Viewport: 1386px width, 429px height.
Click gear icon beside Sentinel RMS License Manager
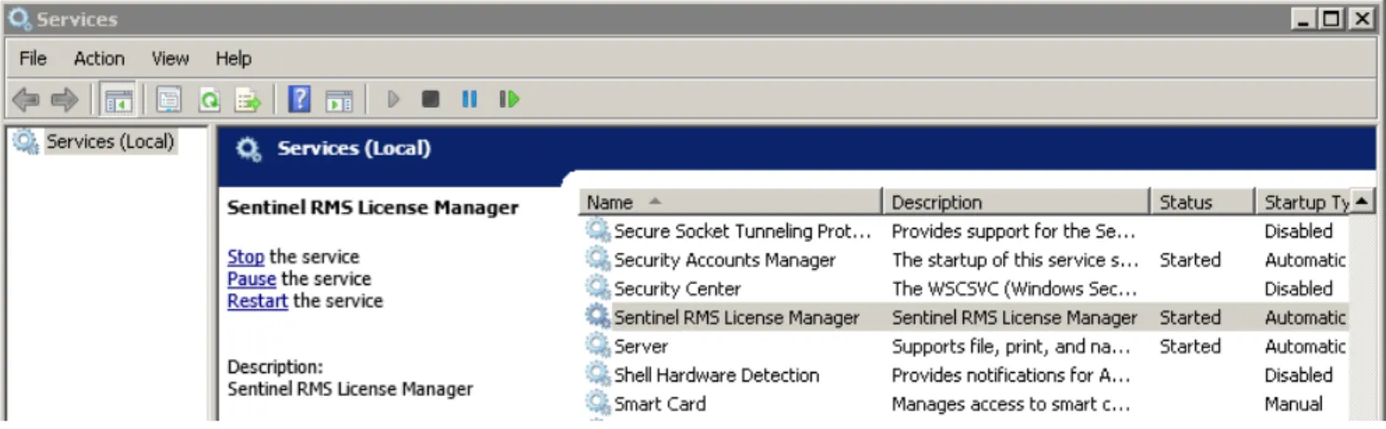coord(597,317)
